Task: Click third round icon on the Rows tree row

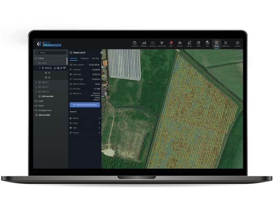Action: point(61,68)
